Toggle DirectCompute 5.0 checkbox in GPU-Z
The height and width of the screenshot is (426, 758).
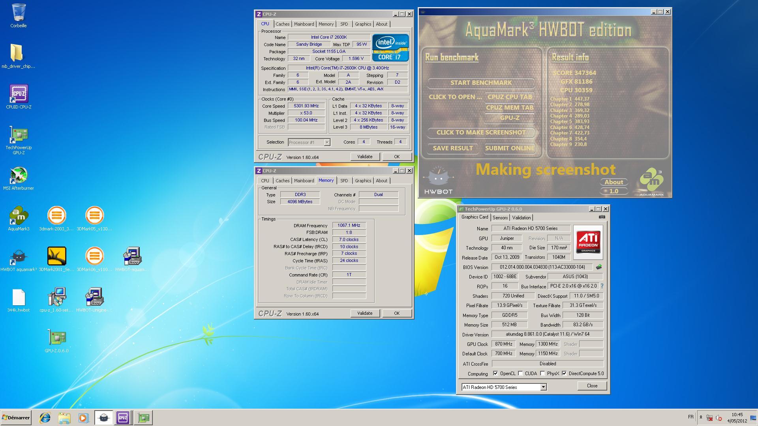pos(564,374)
